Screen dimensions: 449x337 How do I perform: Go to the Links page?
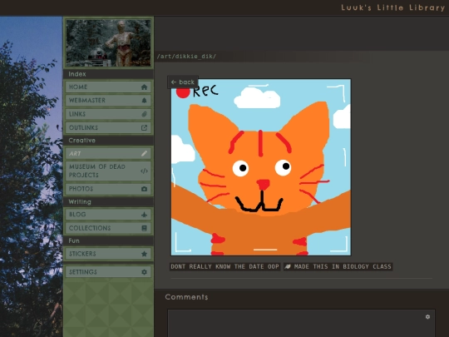(108, 114)
